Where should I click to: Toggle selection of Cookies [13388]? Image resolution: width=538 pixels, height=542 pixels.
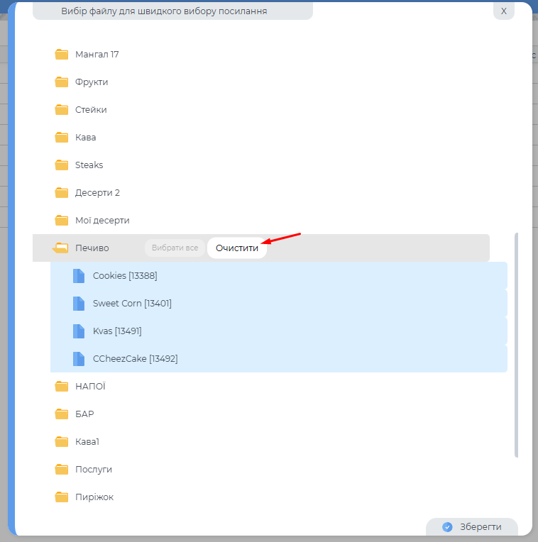click(125, 276)
